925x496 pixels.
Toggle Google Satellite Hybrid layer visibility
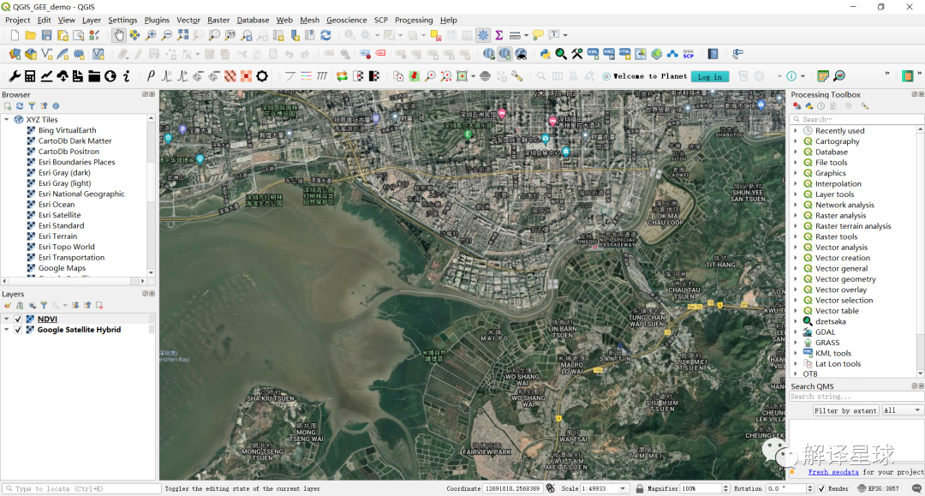coord(19,330)
